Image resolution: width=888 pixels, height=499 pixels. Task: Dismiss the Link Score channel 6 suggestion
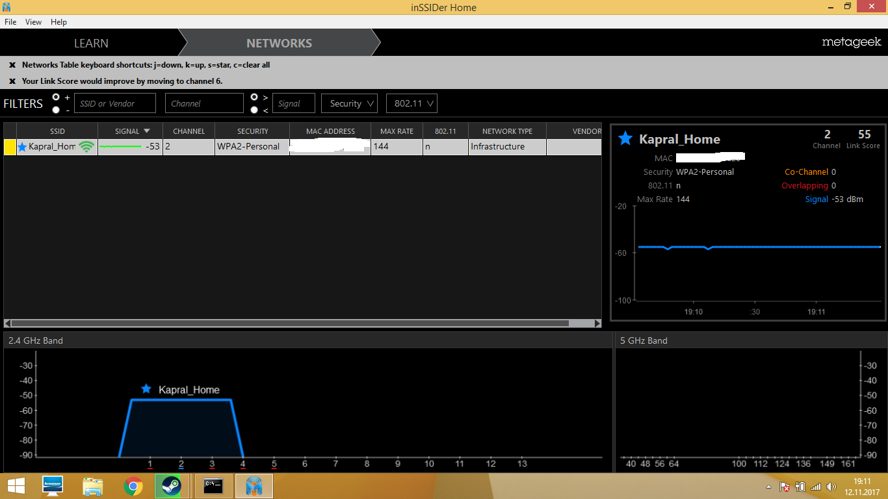pos(12,81)
